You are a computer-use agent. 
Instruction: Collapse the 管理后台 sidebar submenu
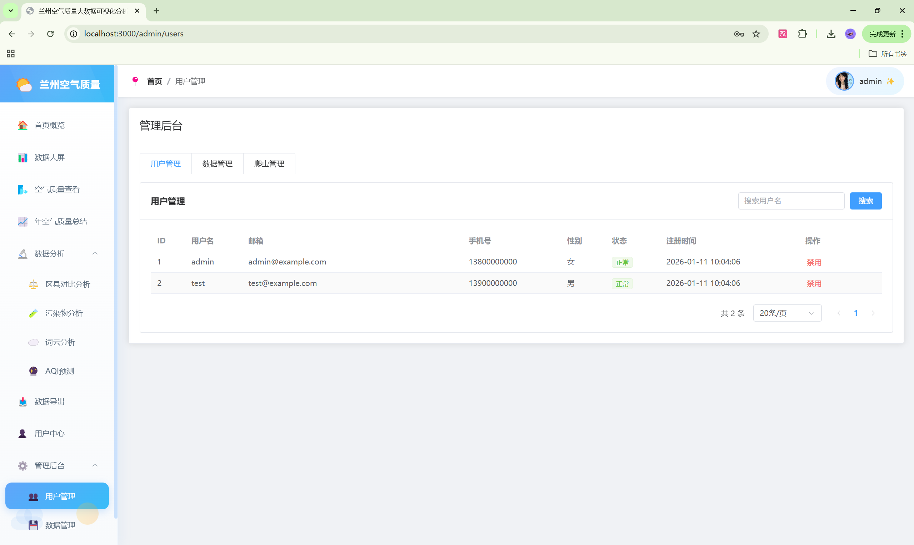point(95,465)
